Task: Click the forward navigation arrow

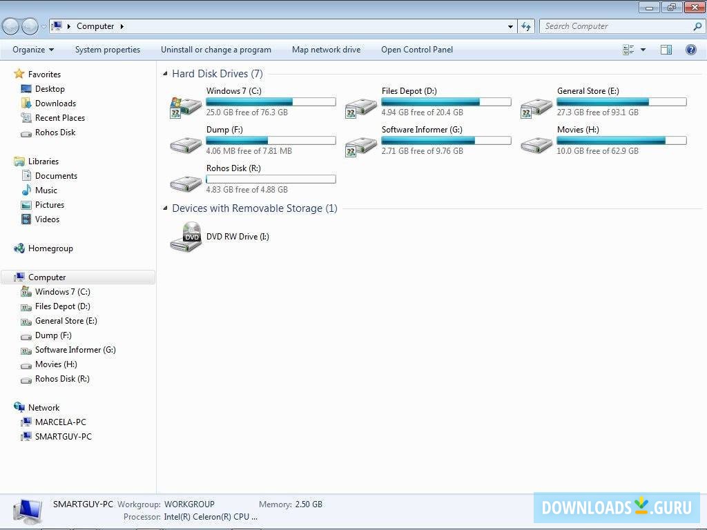Action: (x=30, y=27)
